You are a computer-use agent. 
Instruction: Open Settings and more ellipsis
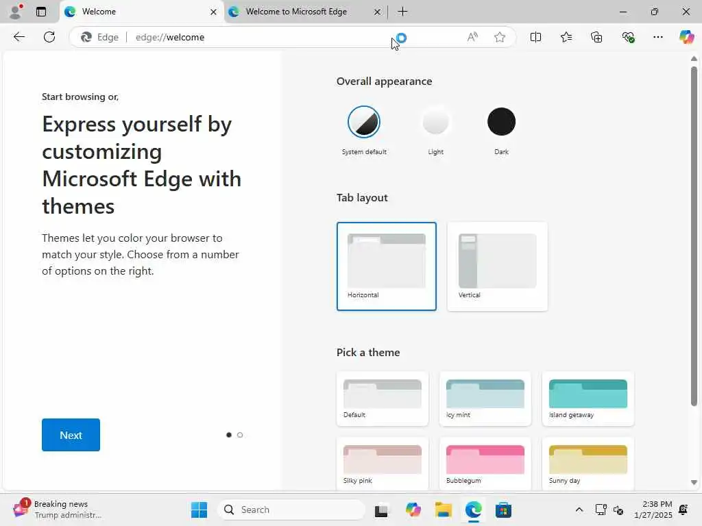[x=657, y=37]
